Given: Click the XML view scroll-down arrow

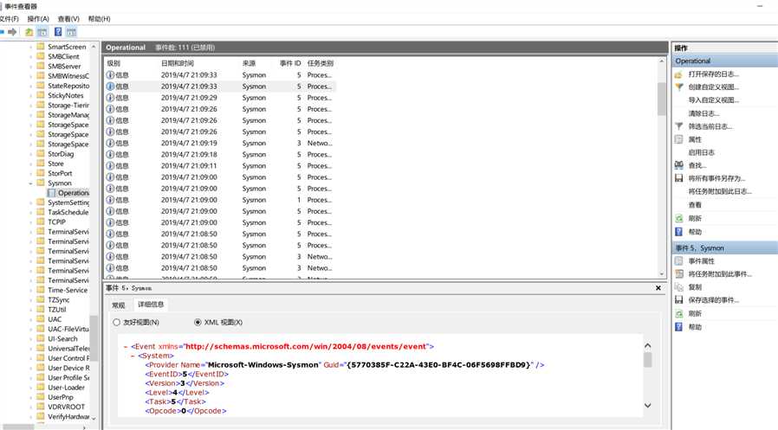Looking at the screenshot, I should pyautogui.click(x=647, y=405).
